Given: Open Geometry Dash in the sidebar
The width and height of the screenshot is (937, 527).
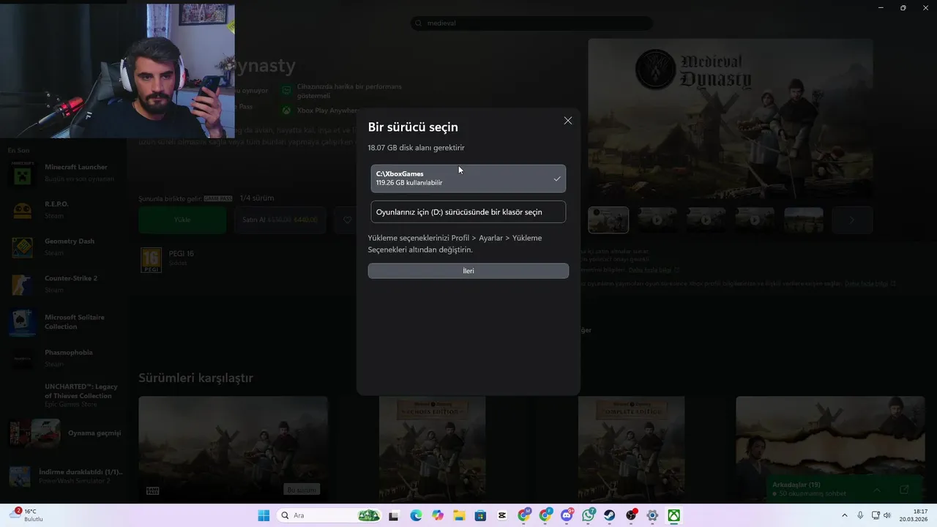Looking at the screenshot, I should pos(64,247).
